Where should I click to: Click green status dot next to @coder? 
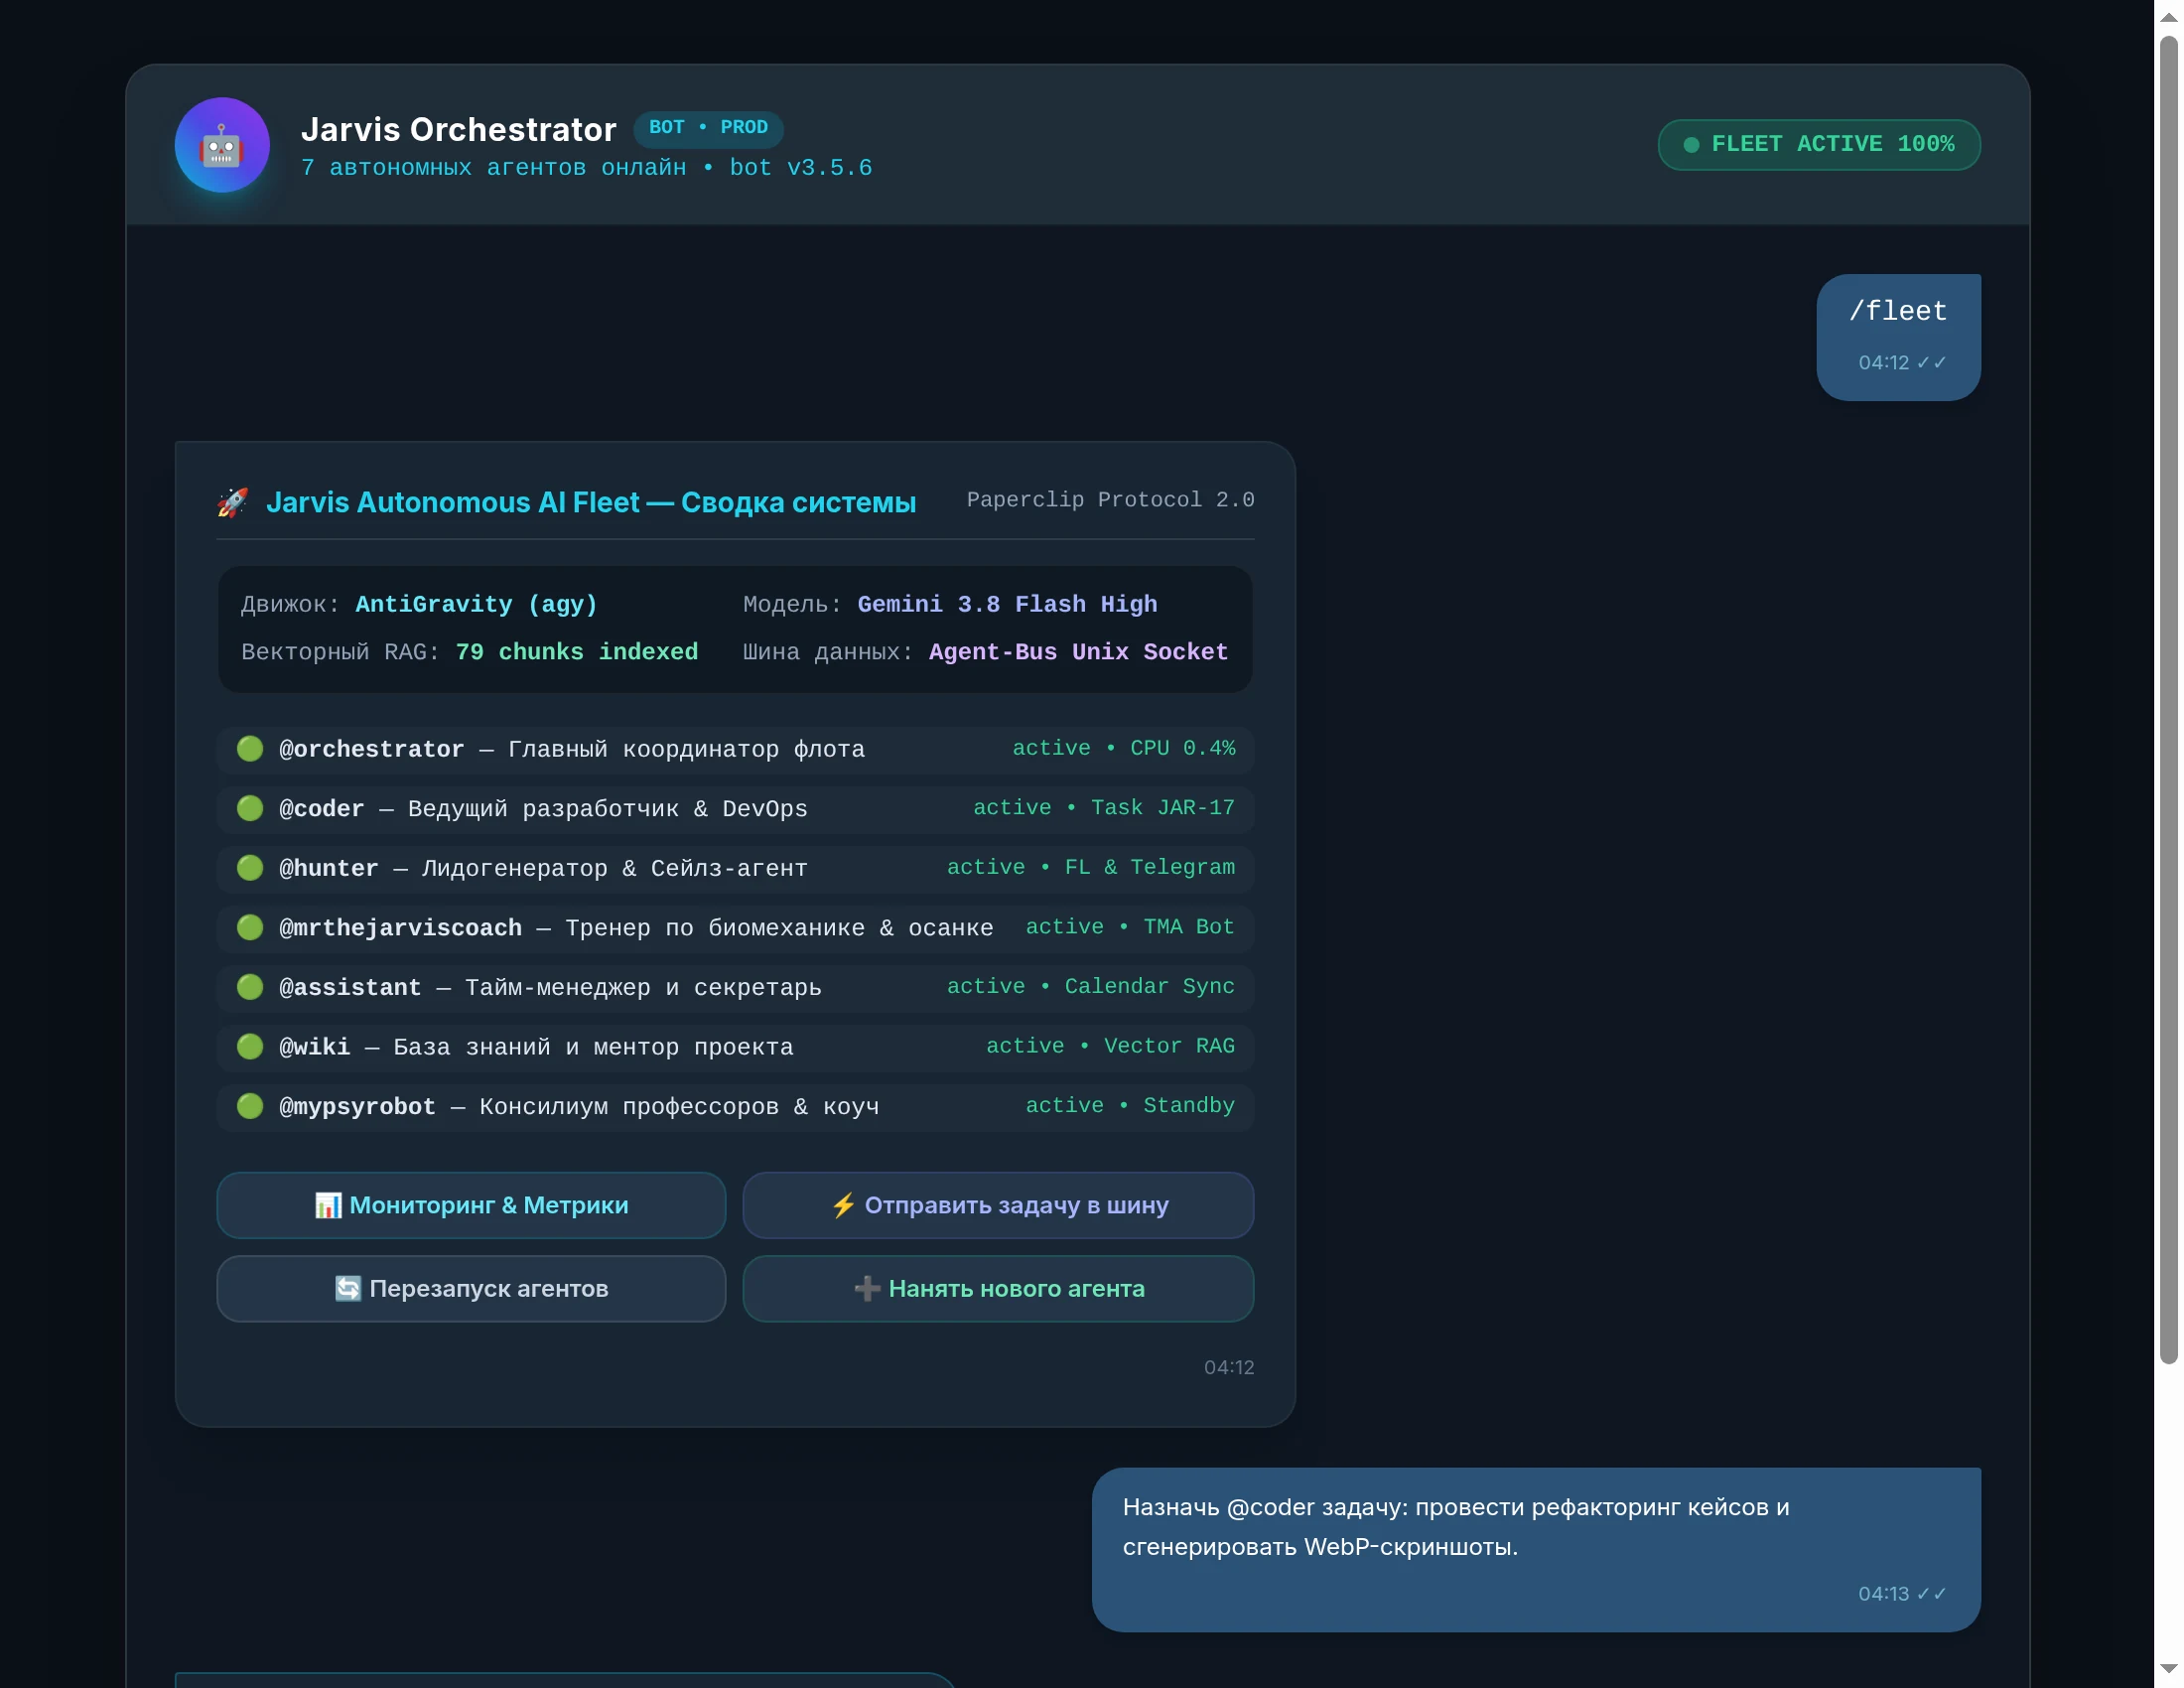[250, 808]
